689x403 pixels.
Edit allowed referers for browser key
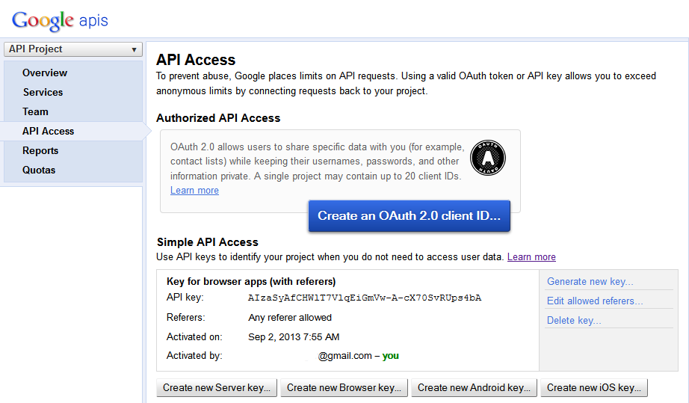595,301
